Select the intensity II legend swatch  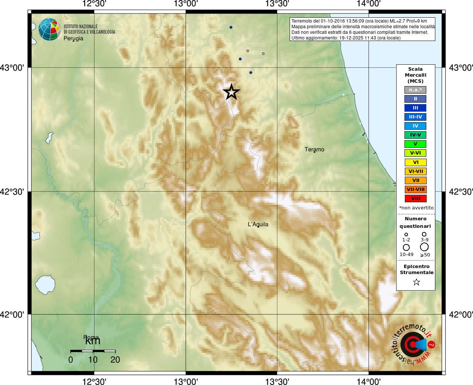[415, 99]
